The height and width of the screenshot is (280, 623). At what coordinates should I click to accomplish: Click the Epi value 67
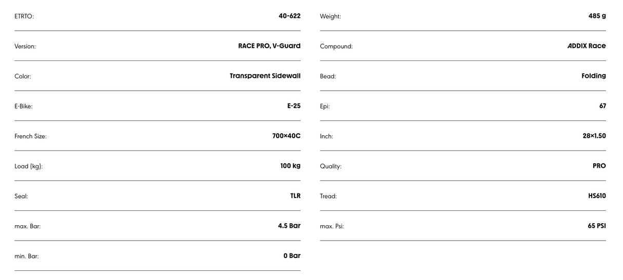(x=602, y=106)
